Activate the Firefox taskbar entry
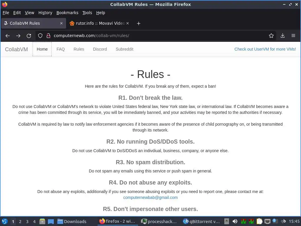 pyautogui.click(x=118, y=221)
